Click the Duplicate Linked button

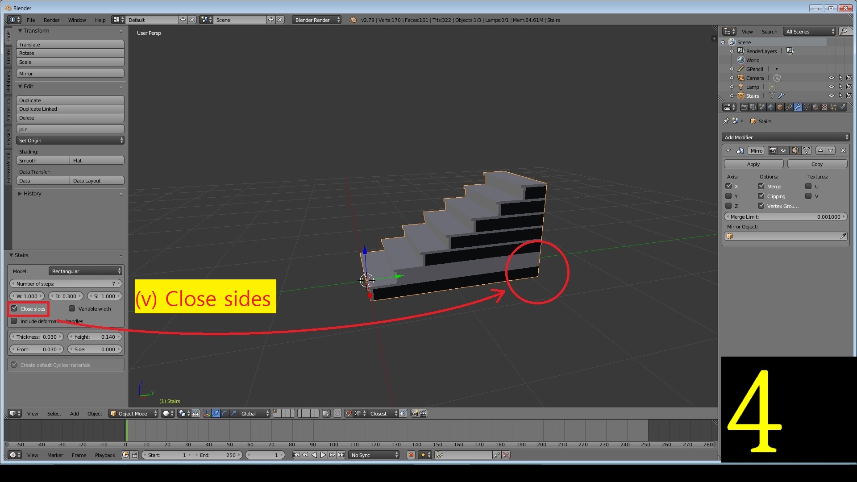point(70,108)
